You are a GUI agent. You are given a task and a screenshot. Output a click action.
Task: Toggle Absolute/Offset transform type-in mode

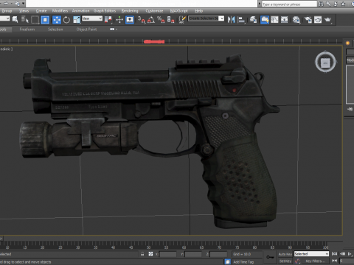point(150,254)
